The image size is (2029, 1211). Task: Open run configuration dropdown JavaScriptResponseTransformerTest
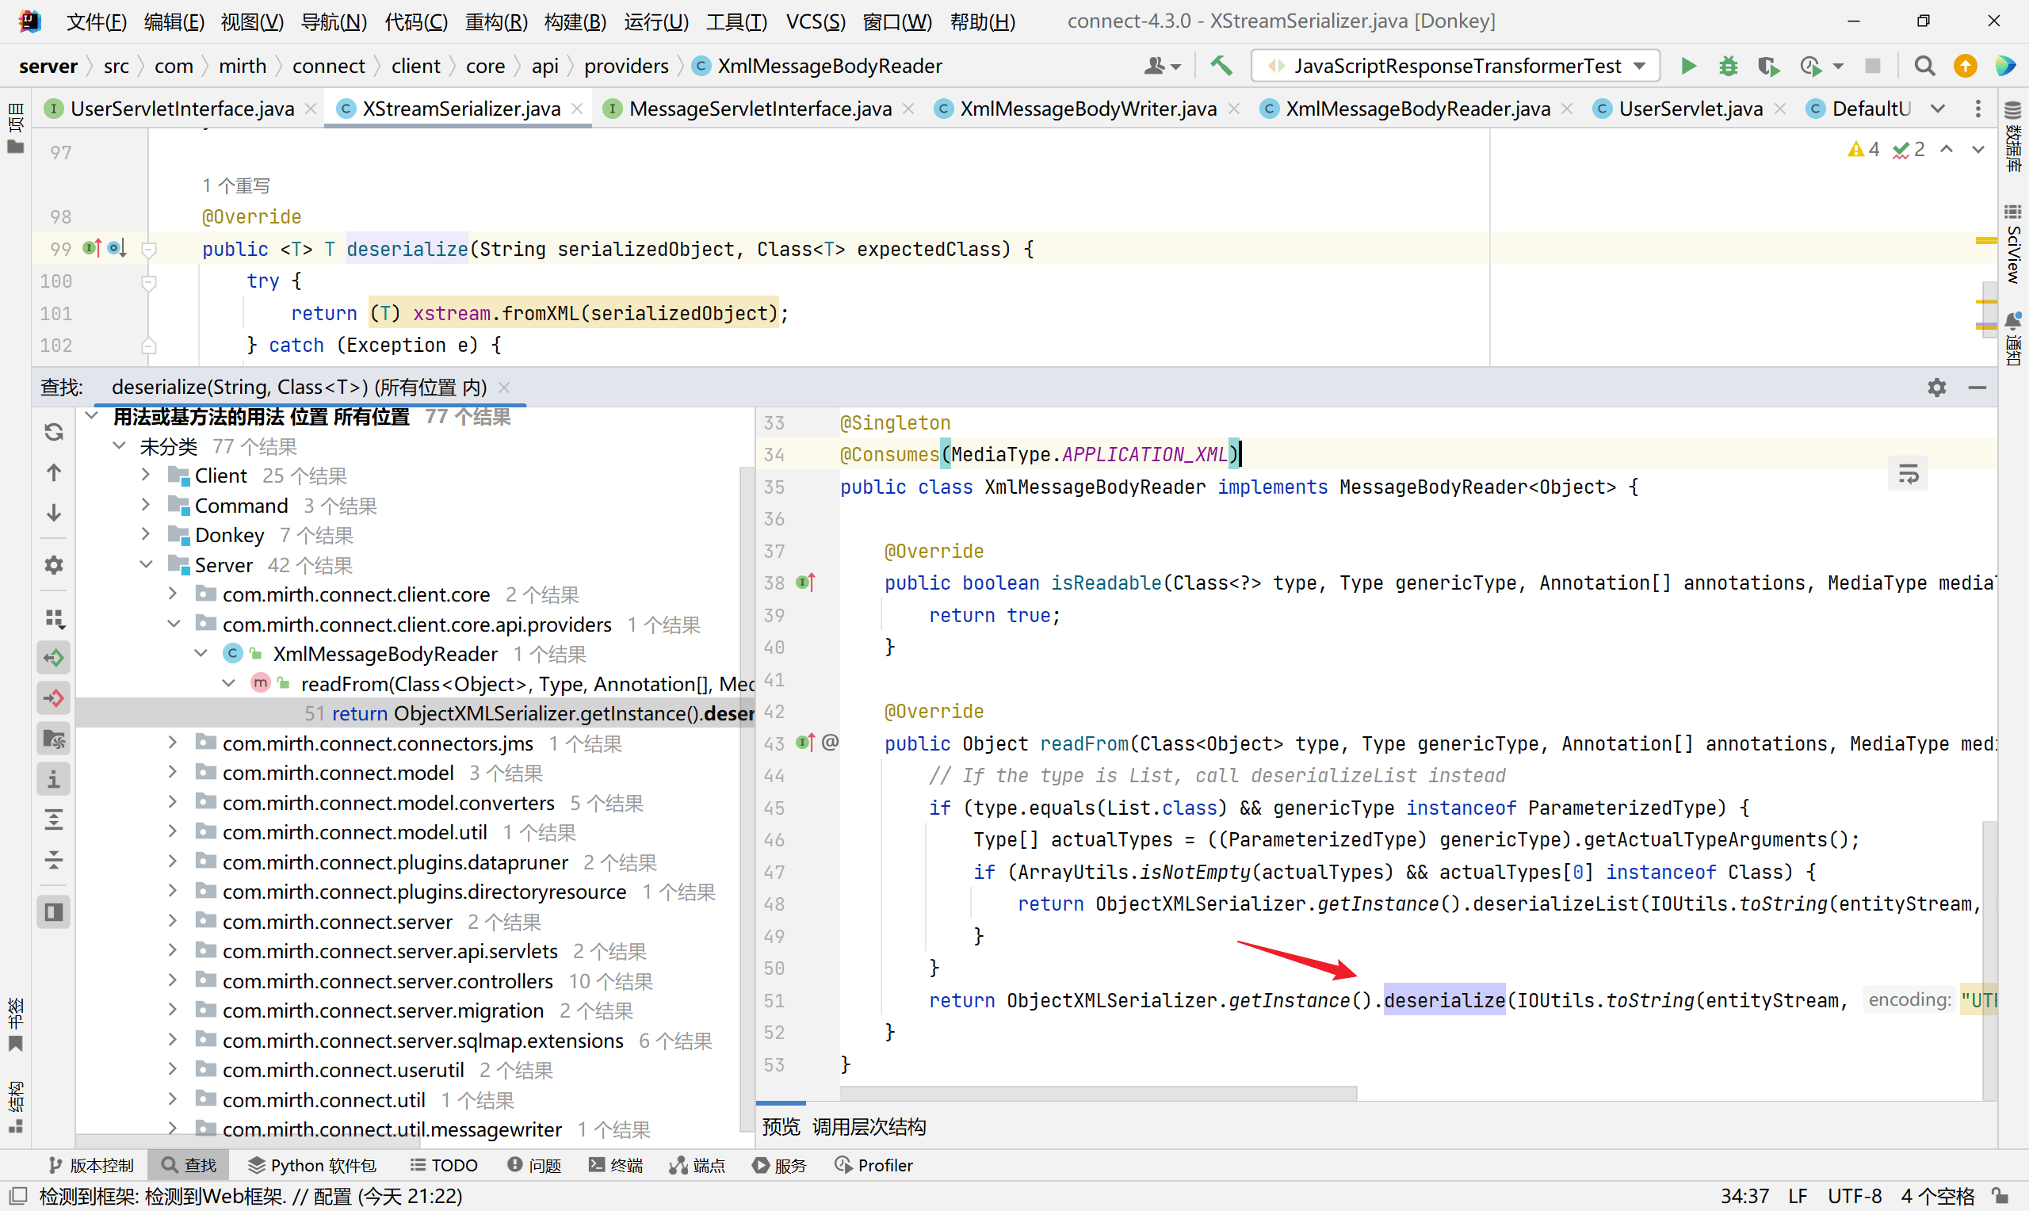1456,66
